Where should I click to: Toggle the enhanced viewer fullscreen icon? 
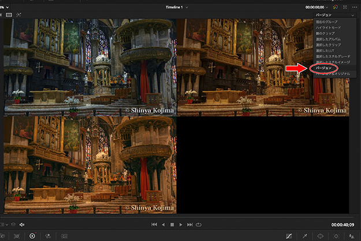coord(345,6)
